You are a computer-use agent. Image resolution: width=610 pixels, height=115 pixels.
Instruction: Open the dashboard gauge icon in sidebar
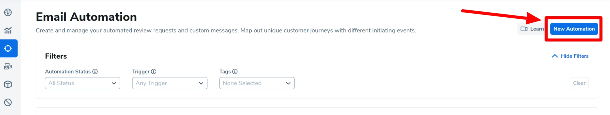[x=8, y=12]
